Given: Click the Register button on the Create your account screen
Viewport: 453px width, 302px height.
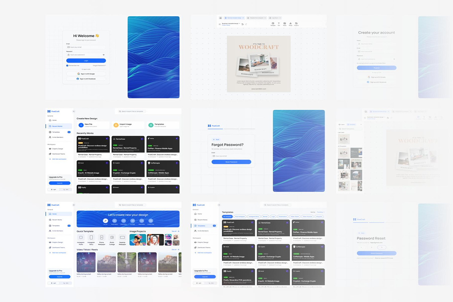Looking at the screenshot, I should tap(377, 68).
